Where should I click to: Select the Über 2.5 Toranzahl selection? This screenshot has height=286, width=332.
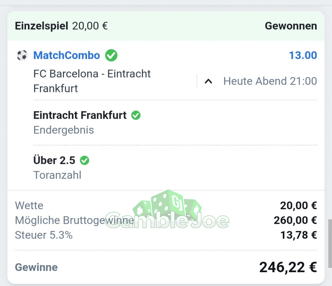62,168
